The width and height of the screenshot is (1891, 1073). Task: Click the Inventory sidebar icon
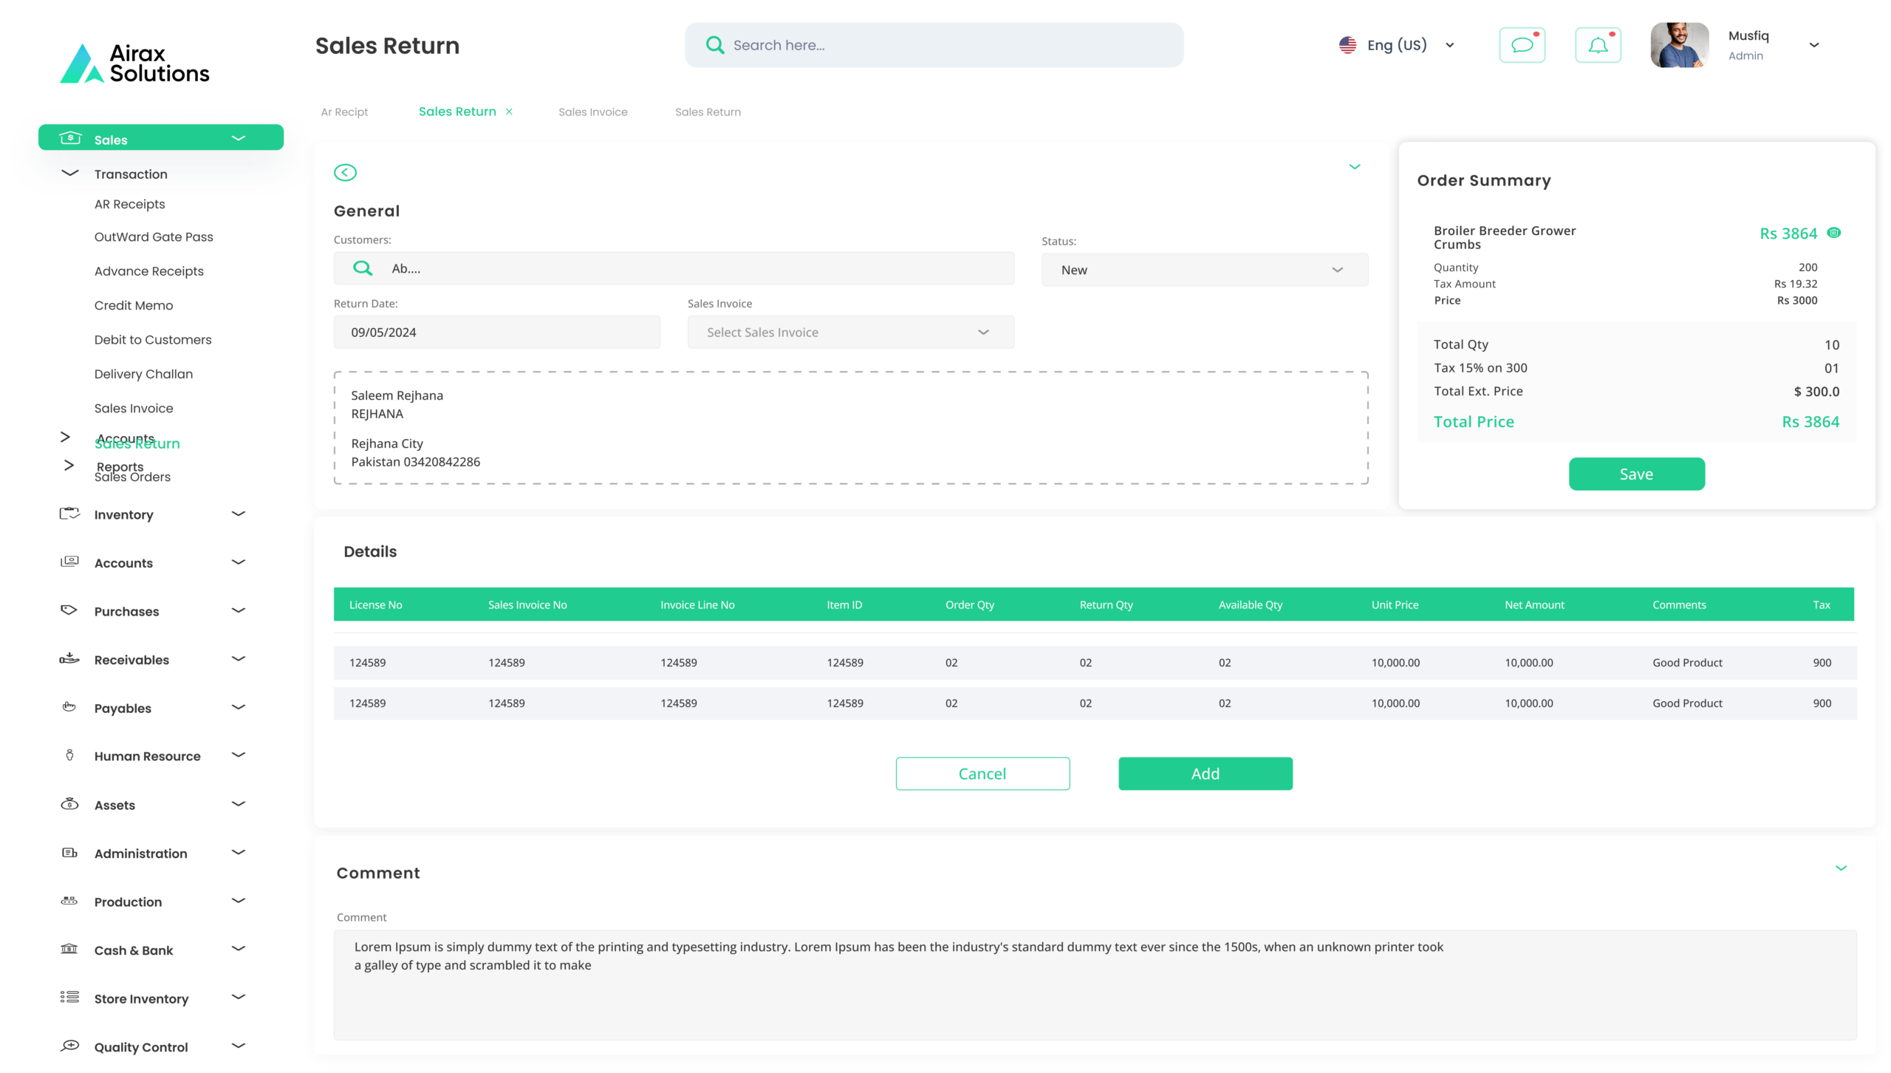tap(69, 514)
